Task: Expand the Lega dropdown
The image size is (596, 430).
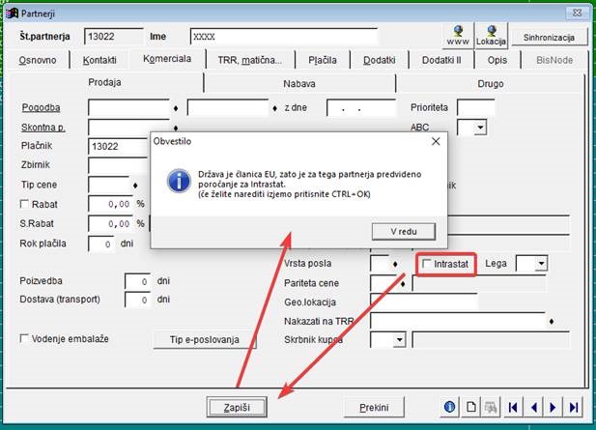Action: pos(540,264)
